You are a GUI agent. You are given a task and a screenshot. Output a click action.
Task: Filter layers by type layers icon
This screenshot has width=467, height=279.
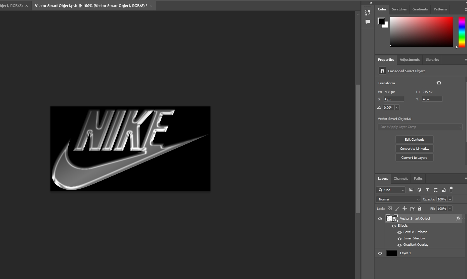pos(427,190)
